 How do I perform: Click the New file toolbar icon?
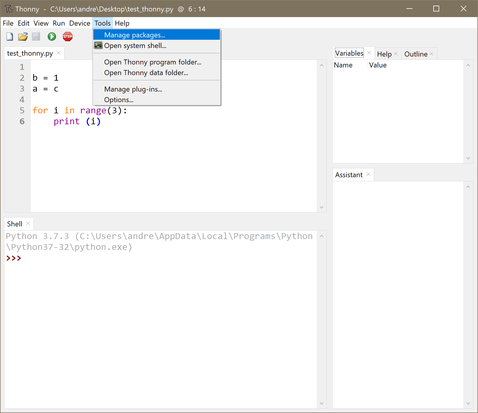10,37
